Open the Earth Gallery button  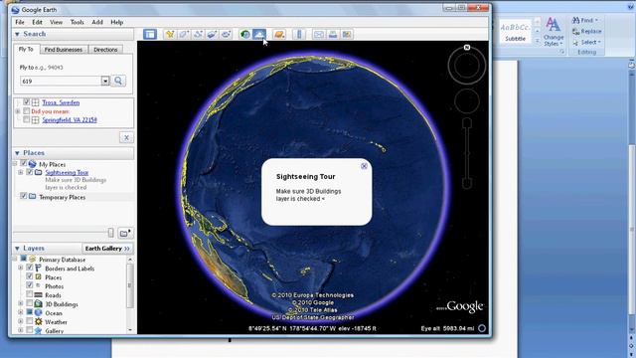click(107, 248)
